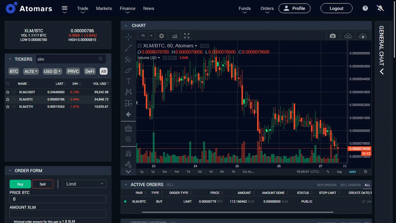The height and width of the screenshot is (223, 396).
Task: Select the Sell order button
Action: tap(43, 184)
